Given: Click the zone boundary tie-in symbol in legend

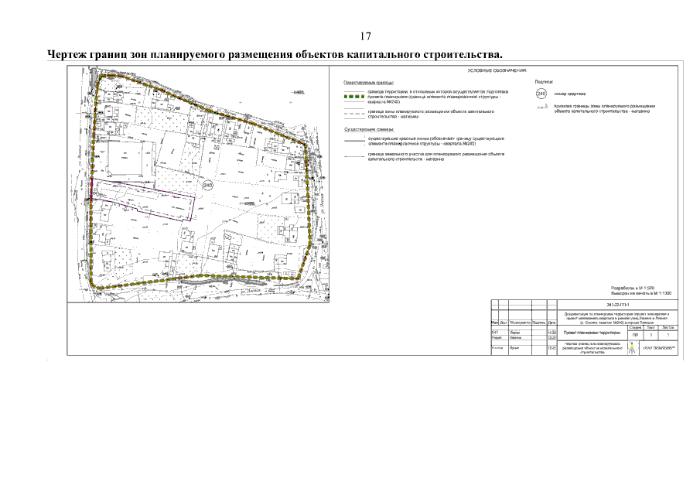Looking at the screenshot, I should (x=541, y=108).
